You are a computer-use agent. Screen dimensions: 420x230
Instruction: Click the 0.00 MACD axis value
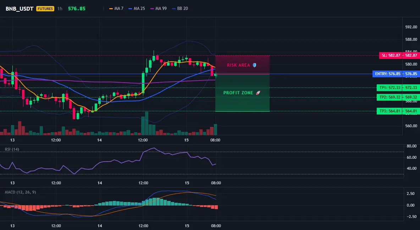(410, 205)
